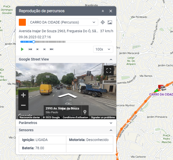
Task: Open Conditions d'utilisation link
Action: [x=75, y=117]
